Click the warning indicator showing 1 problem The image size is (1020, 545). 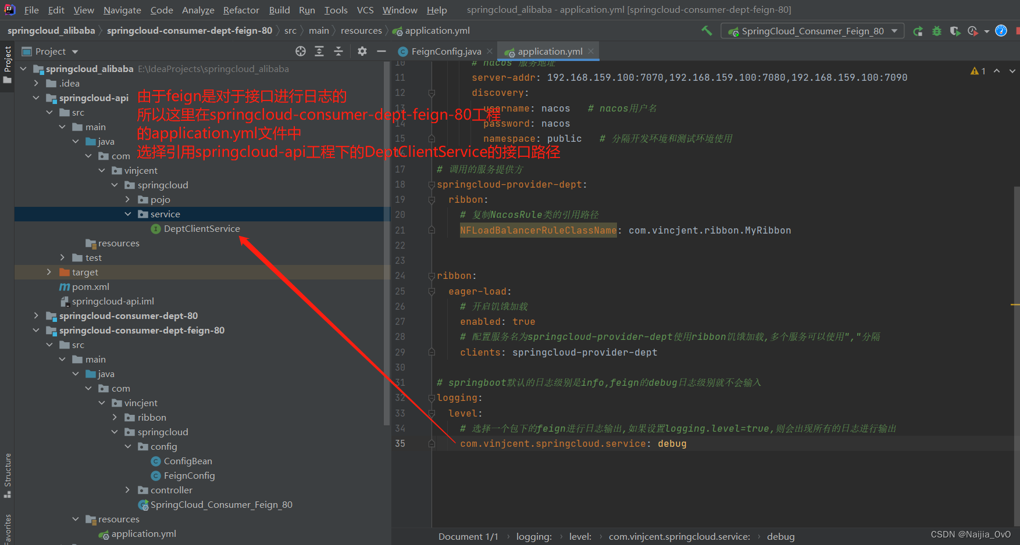pyautogui.click(x=978, y=71)
